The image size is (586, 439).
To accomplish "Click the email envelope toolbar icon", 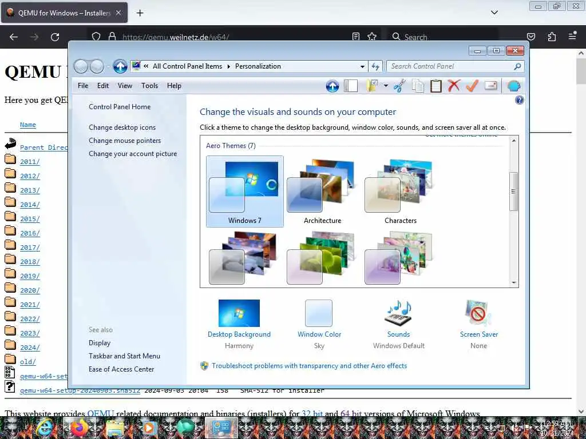I will click(x=490, y=86).
